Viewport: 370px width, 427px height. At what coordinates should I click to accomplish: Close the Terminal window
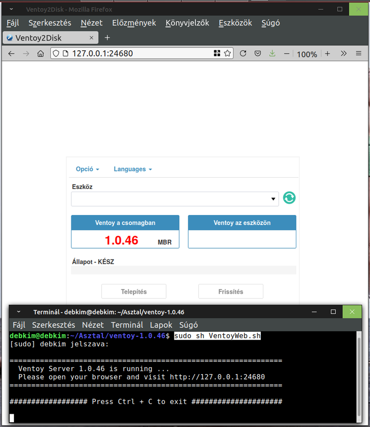[352, 312]
